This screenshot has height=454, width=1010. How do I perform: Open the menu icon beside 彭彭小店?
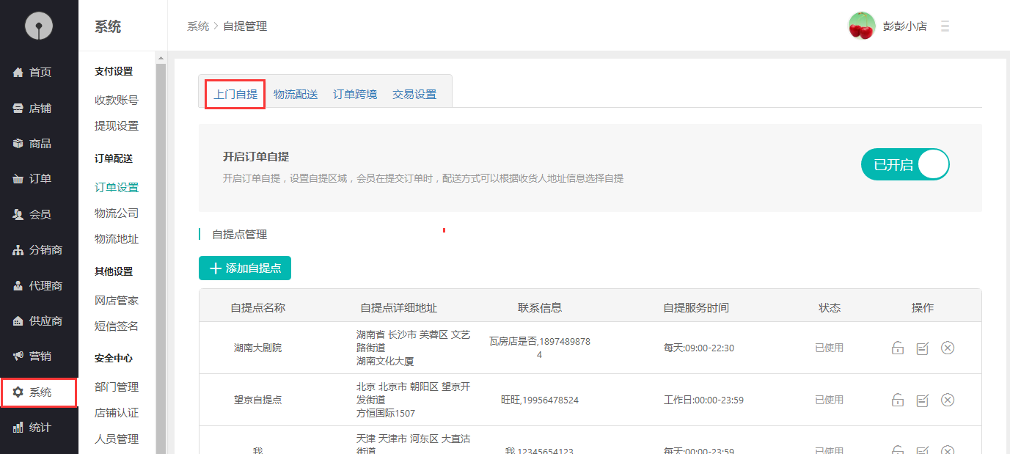tap(945, 26)
